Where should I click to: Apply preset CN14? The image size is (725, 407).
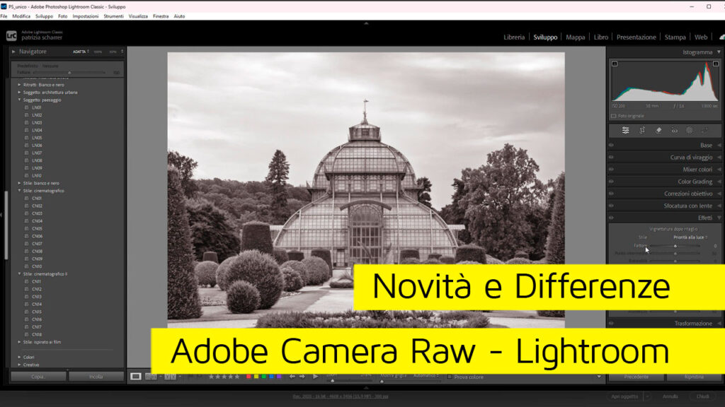pos(37,304)
